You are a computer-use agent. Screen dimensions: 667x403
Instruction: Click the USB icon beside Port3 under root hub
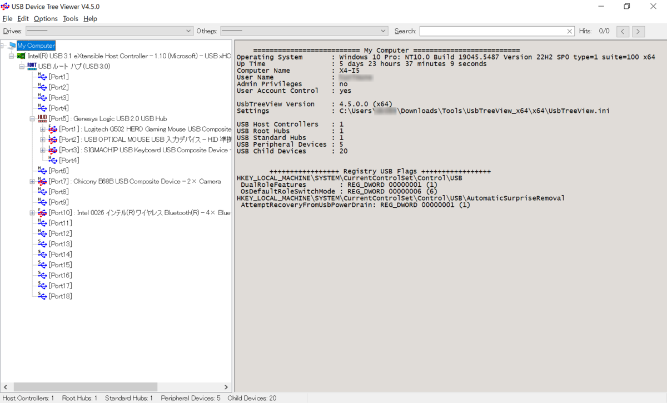42,98
